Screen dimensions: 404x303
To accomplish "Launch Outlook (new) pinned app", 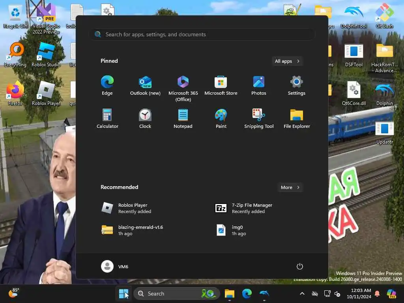I will 145,86.
